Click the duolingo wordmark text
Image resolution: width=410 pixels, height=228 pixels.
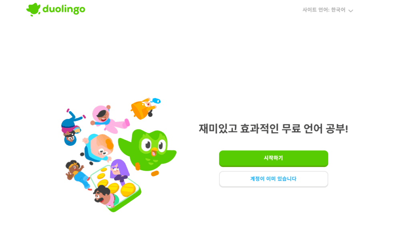[64, 9]
